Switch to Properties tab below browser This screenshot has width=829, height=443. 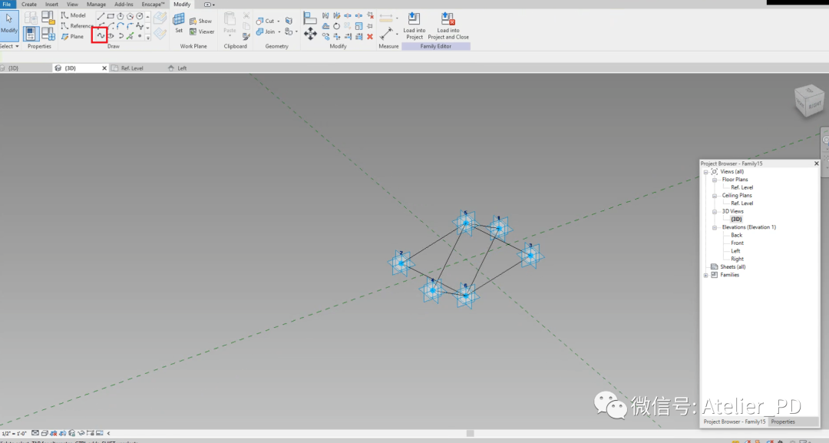(783, 422)
